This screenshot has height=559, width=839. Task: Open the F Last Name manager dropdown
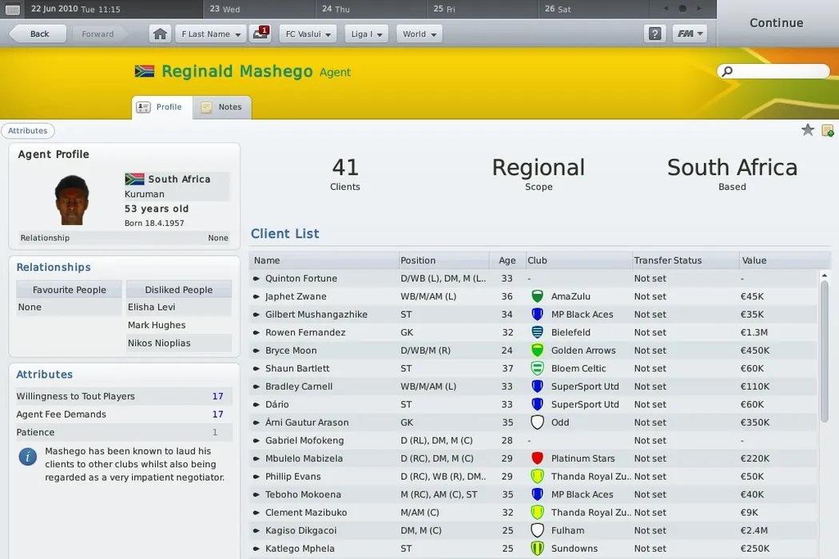209,34
